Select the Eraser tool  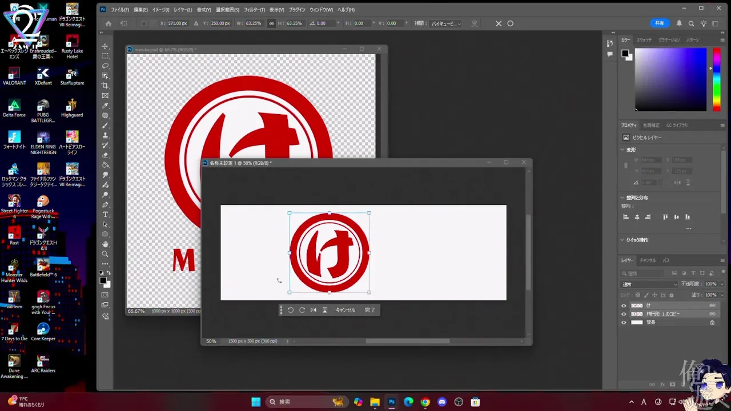coord(105,155)
